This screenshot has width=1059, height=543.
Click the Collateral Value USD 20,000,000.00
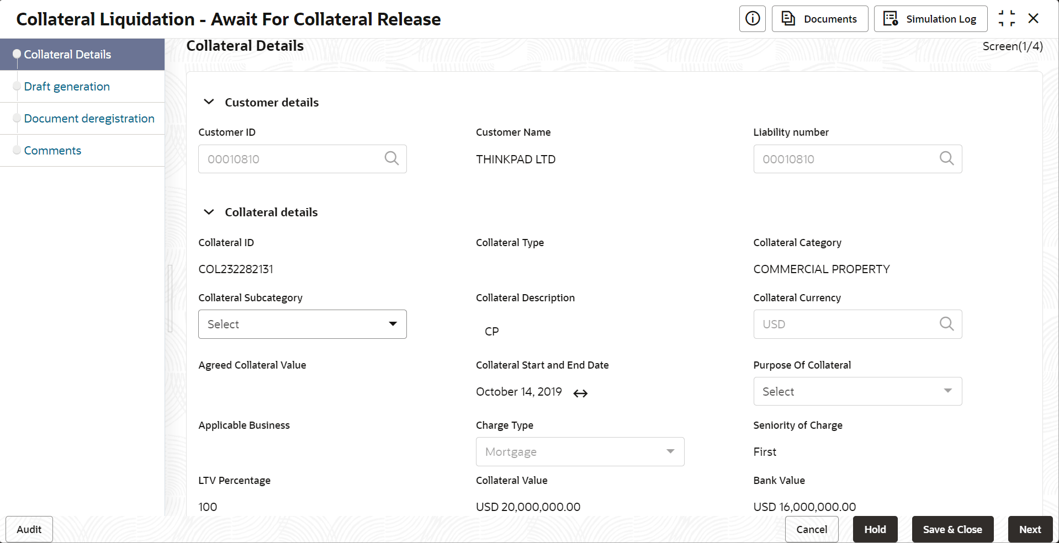coord(528,507)
